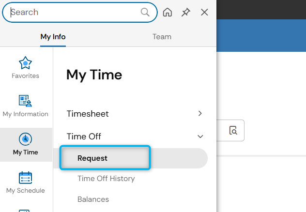Open the My Information icon
This screenshot has width=306, height=212.
25,101
